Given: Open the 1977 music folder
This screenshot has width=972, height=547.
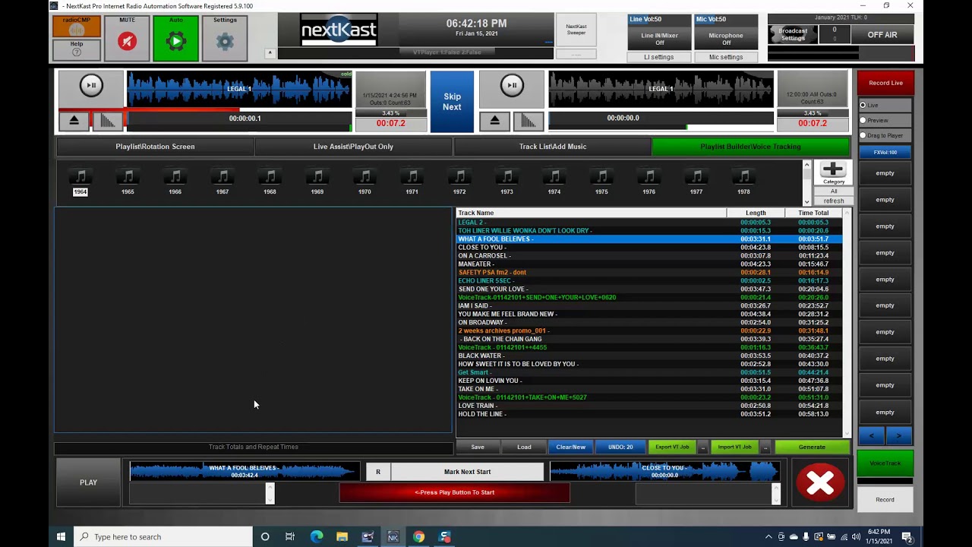Looking at the screenshot, I should (696, 182).
